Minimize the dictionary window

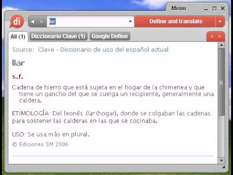206,9
